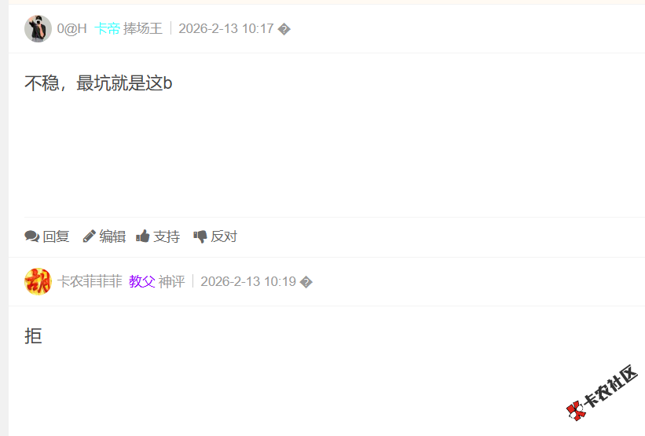The image size is (645, 436).
Task: Click the reply speech bubble icon
Action: 31,236
